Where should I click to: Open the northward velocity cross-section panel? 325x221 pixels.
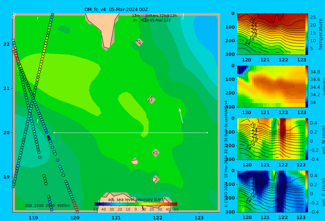click(271, 139)
